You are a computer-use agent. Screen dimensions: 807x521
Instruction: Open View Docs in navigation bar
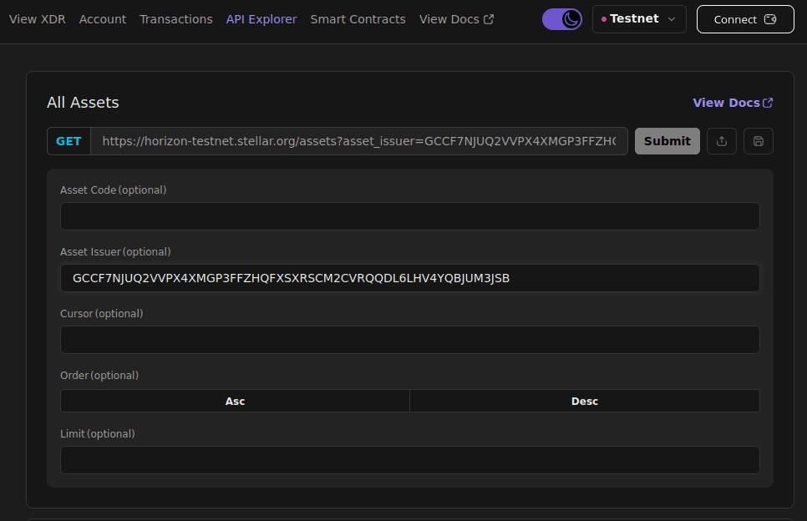coord(456,19)
